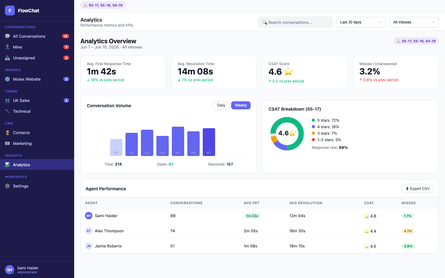The image size is (445, 278).
Task: Click the Export CSV button
Action: click(x=417, y=188)
